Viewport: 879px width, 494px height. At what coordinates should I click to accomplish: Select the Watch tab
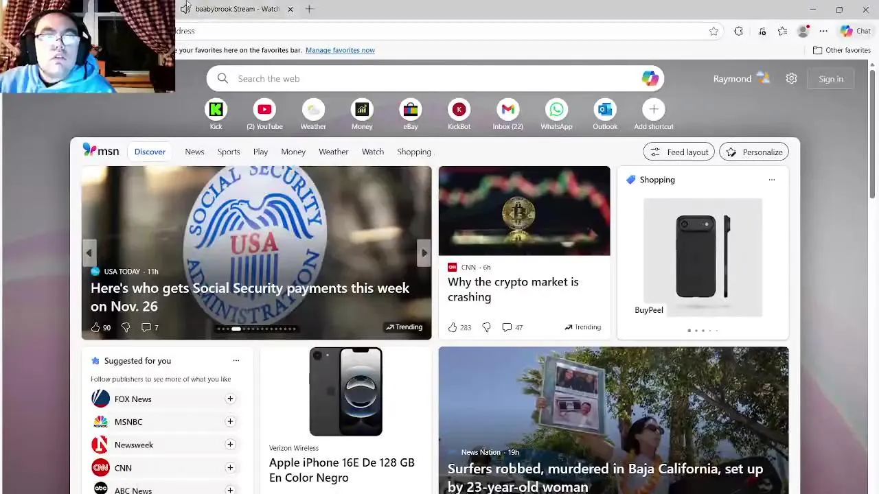373,152
